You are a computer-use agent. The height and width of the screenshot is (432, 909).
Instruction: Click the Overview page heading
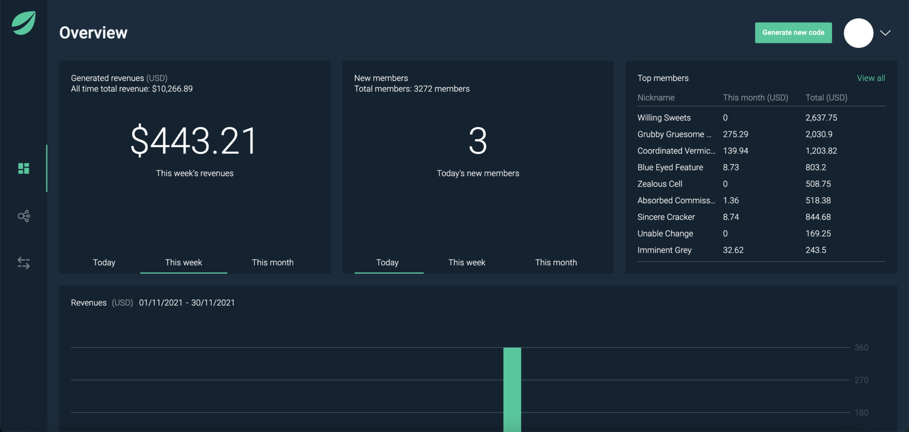click(x=93, y=33)
